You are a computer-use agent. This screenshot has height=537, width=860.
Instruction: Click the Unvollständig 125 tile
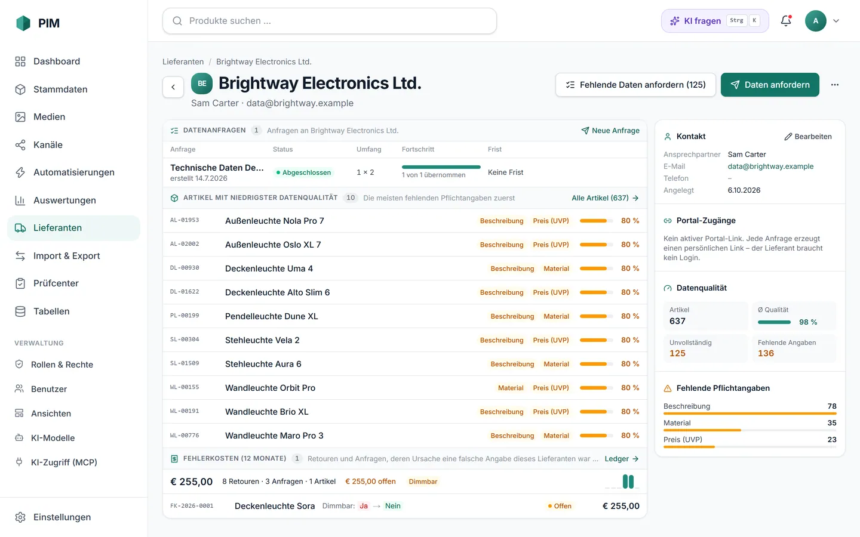pyautogui.click(x=705, y=348)
